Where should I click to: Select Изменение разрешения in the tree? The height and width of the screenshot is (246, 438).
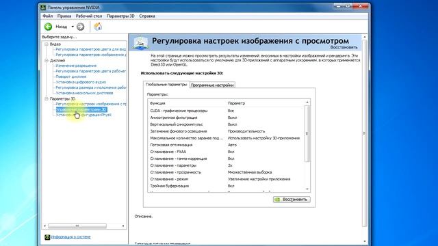[x=76, y=66]
